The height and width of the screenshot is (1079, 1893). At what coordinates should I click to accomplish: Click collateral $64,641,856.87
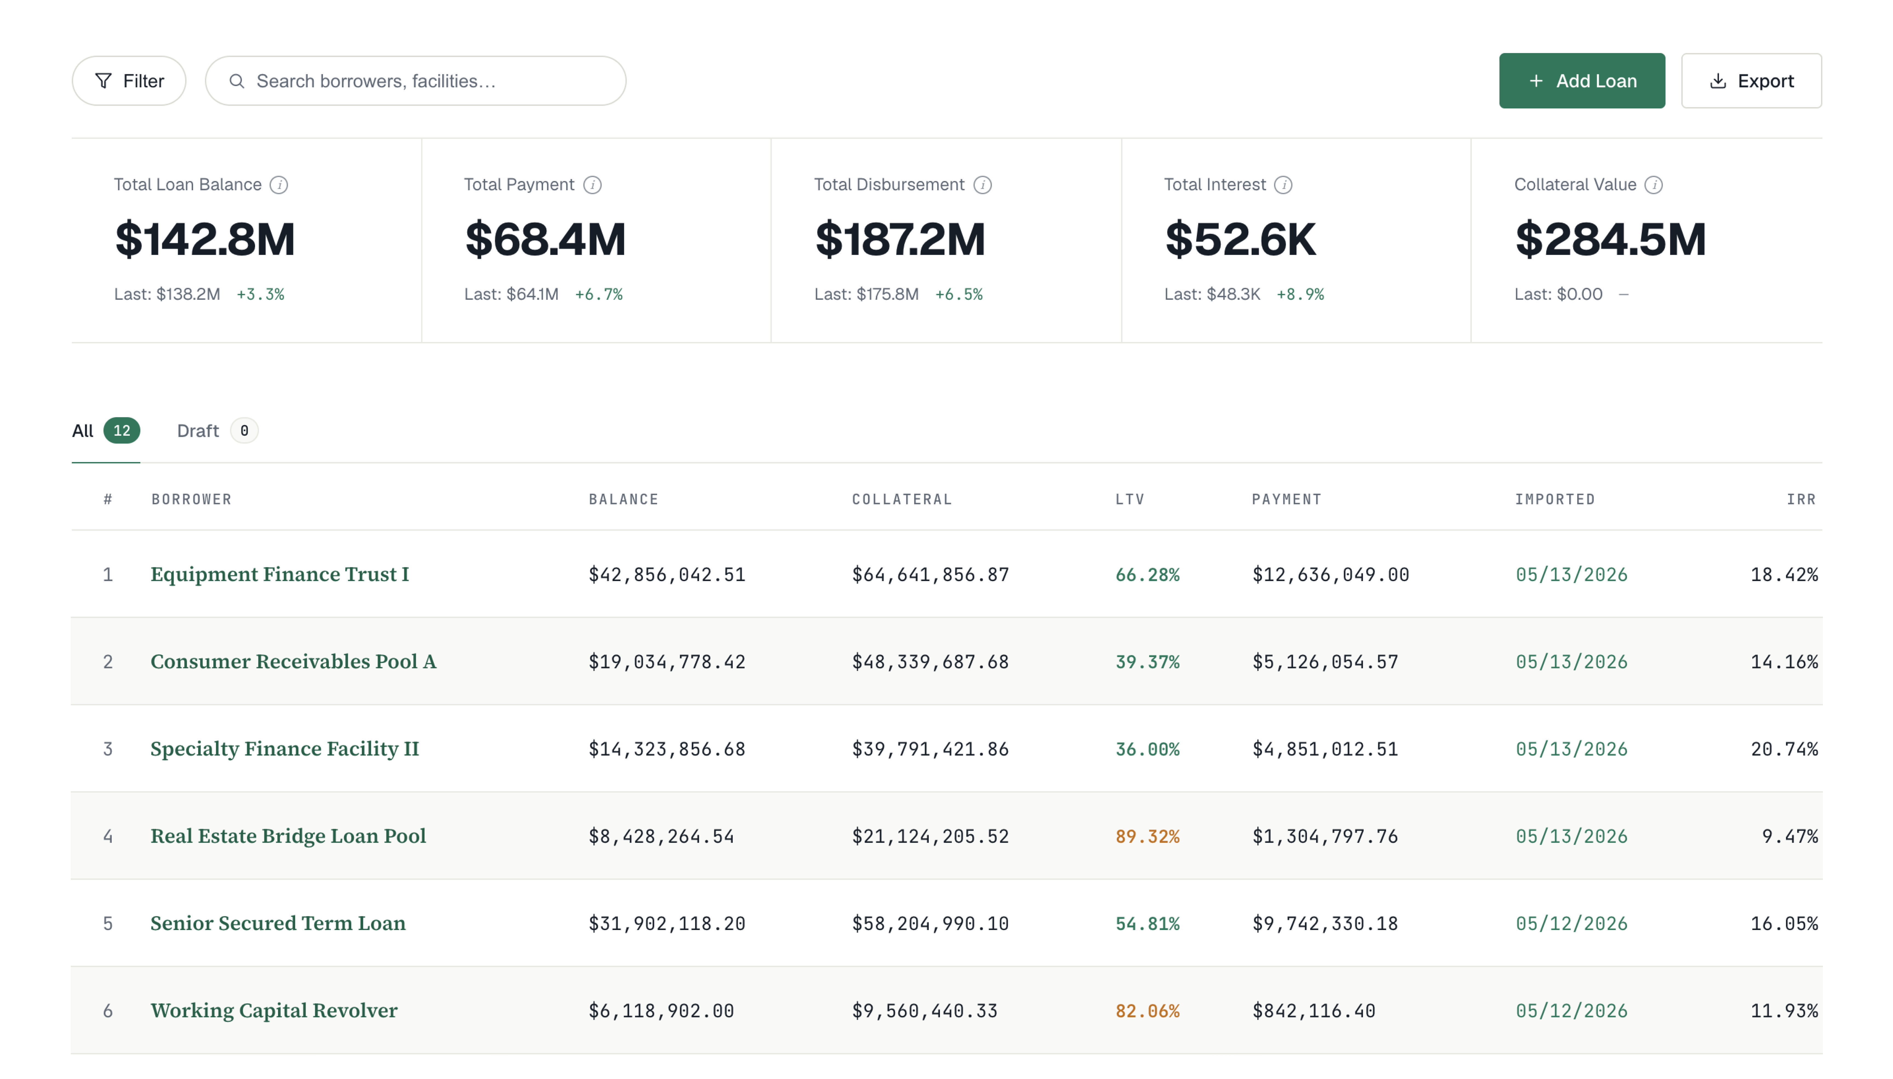point(931,575)
